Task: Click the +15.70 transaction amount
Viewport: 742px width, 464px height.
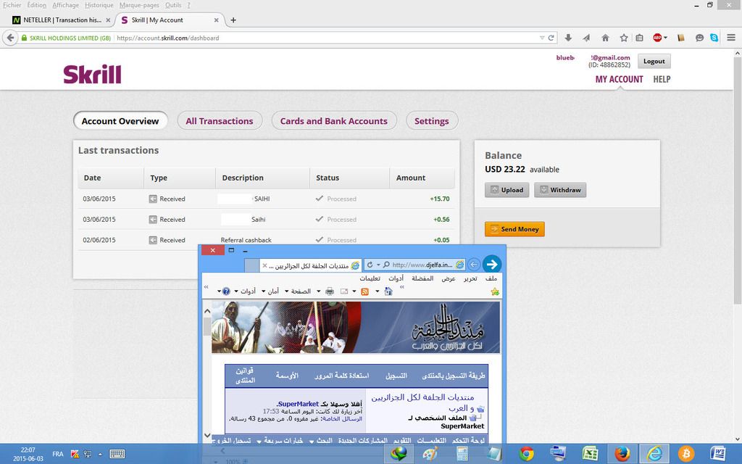Action: click(x=440, y=199)
